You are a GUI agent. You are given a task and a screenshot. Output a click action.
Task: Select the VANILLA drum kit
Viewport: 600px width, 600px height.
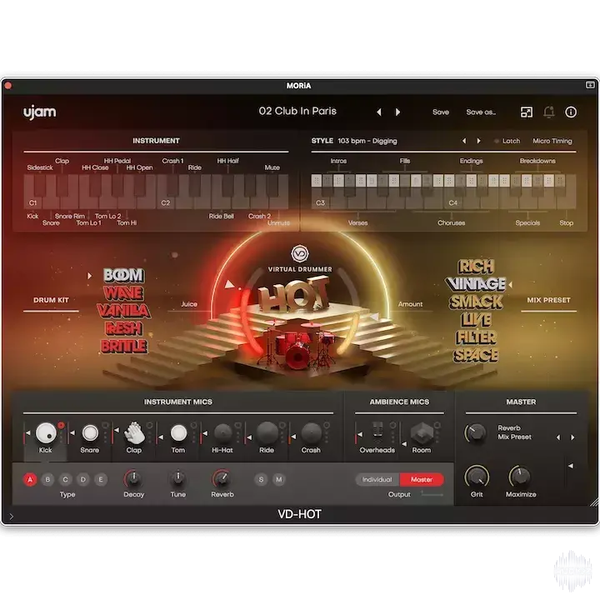point(123,311)
